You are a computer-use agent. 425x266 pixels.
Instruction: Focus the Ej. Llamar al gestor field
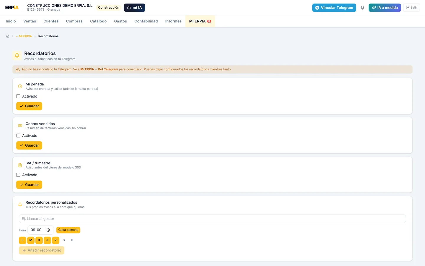click(x=212, y=219)
